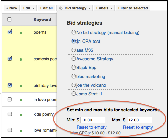Click the gear icon on Bid strategy
This screenshot has height=138, width=168.
pos(61,8)
